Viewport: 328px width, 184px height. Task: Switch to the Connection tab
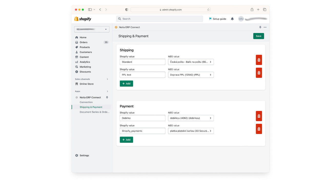pos(86,102)
